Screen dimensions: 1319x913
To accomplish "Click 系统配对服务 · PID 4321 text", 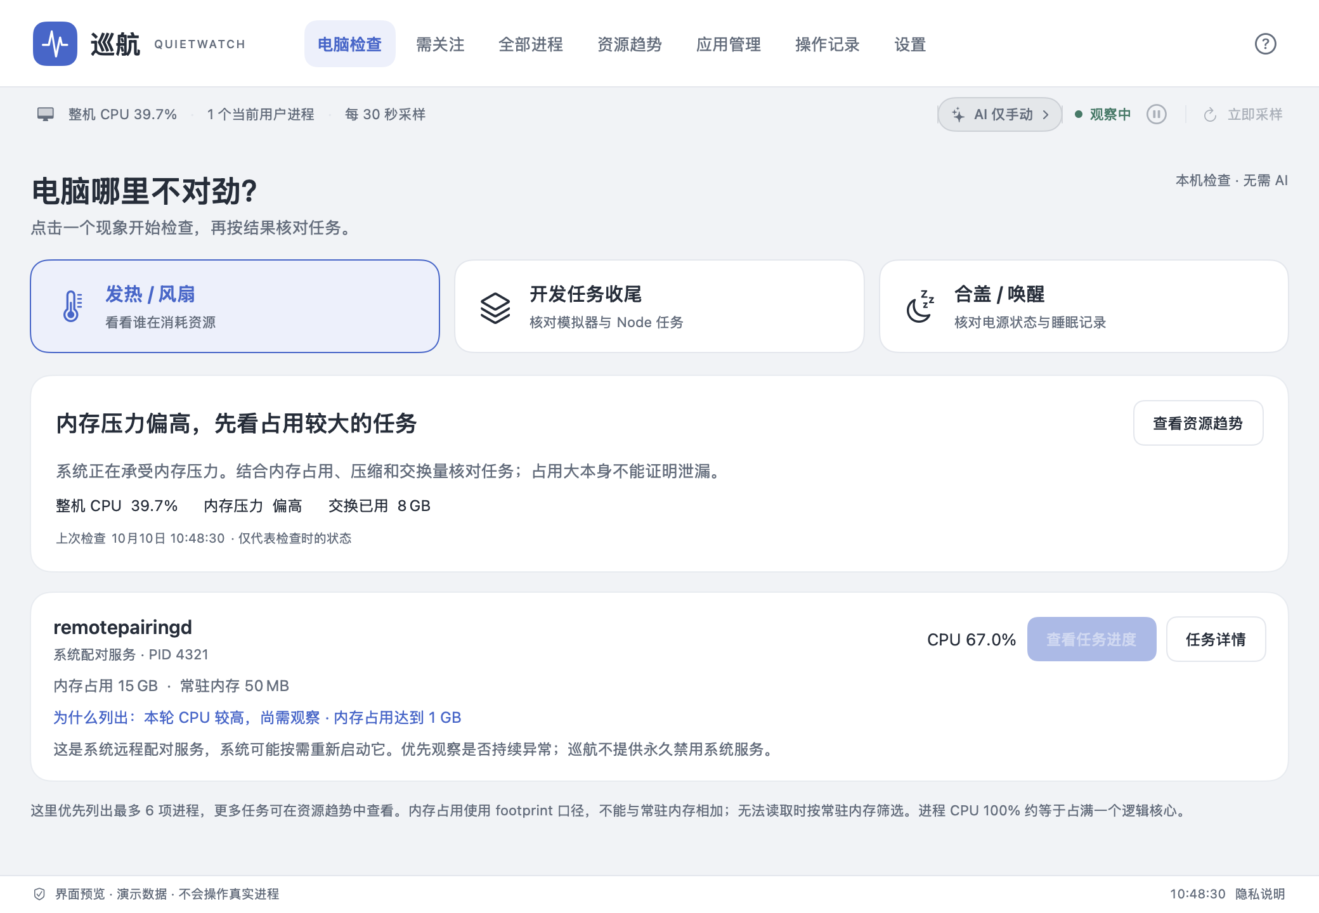I will [131, 654].
